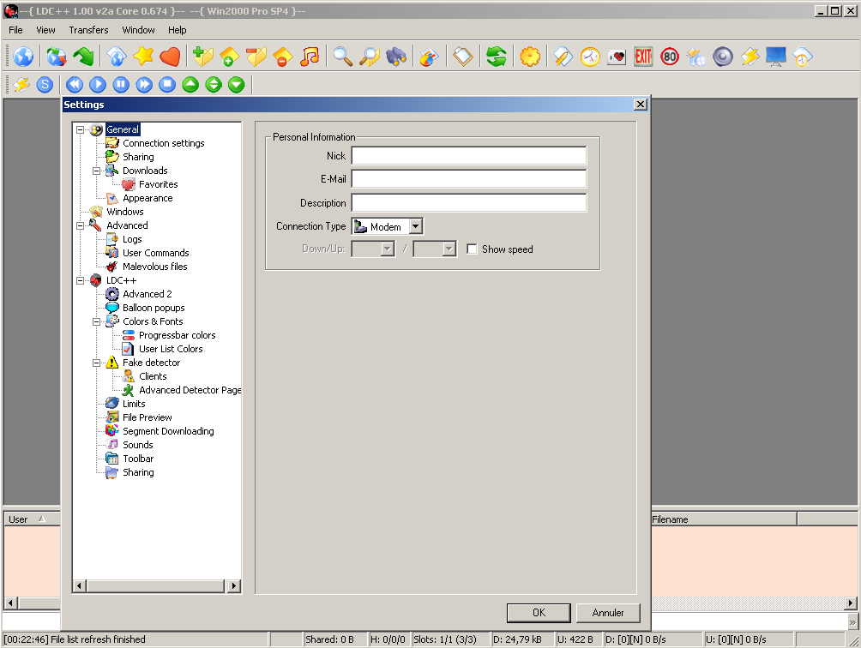Click the 80 speed limit sign icon
This screenshot has width=861, height=648.
(x=670, y=57)
